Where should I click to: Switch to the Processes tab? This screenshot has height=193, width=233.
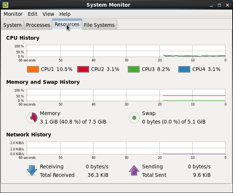(x=38, y=25)
